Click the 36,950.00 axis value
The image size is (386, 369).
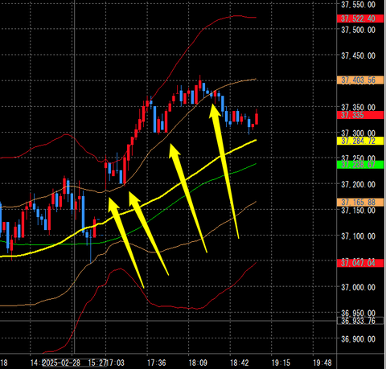coord(358,313)
